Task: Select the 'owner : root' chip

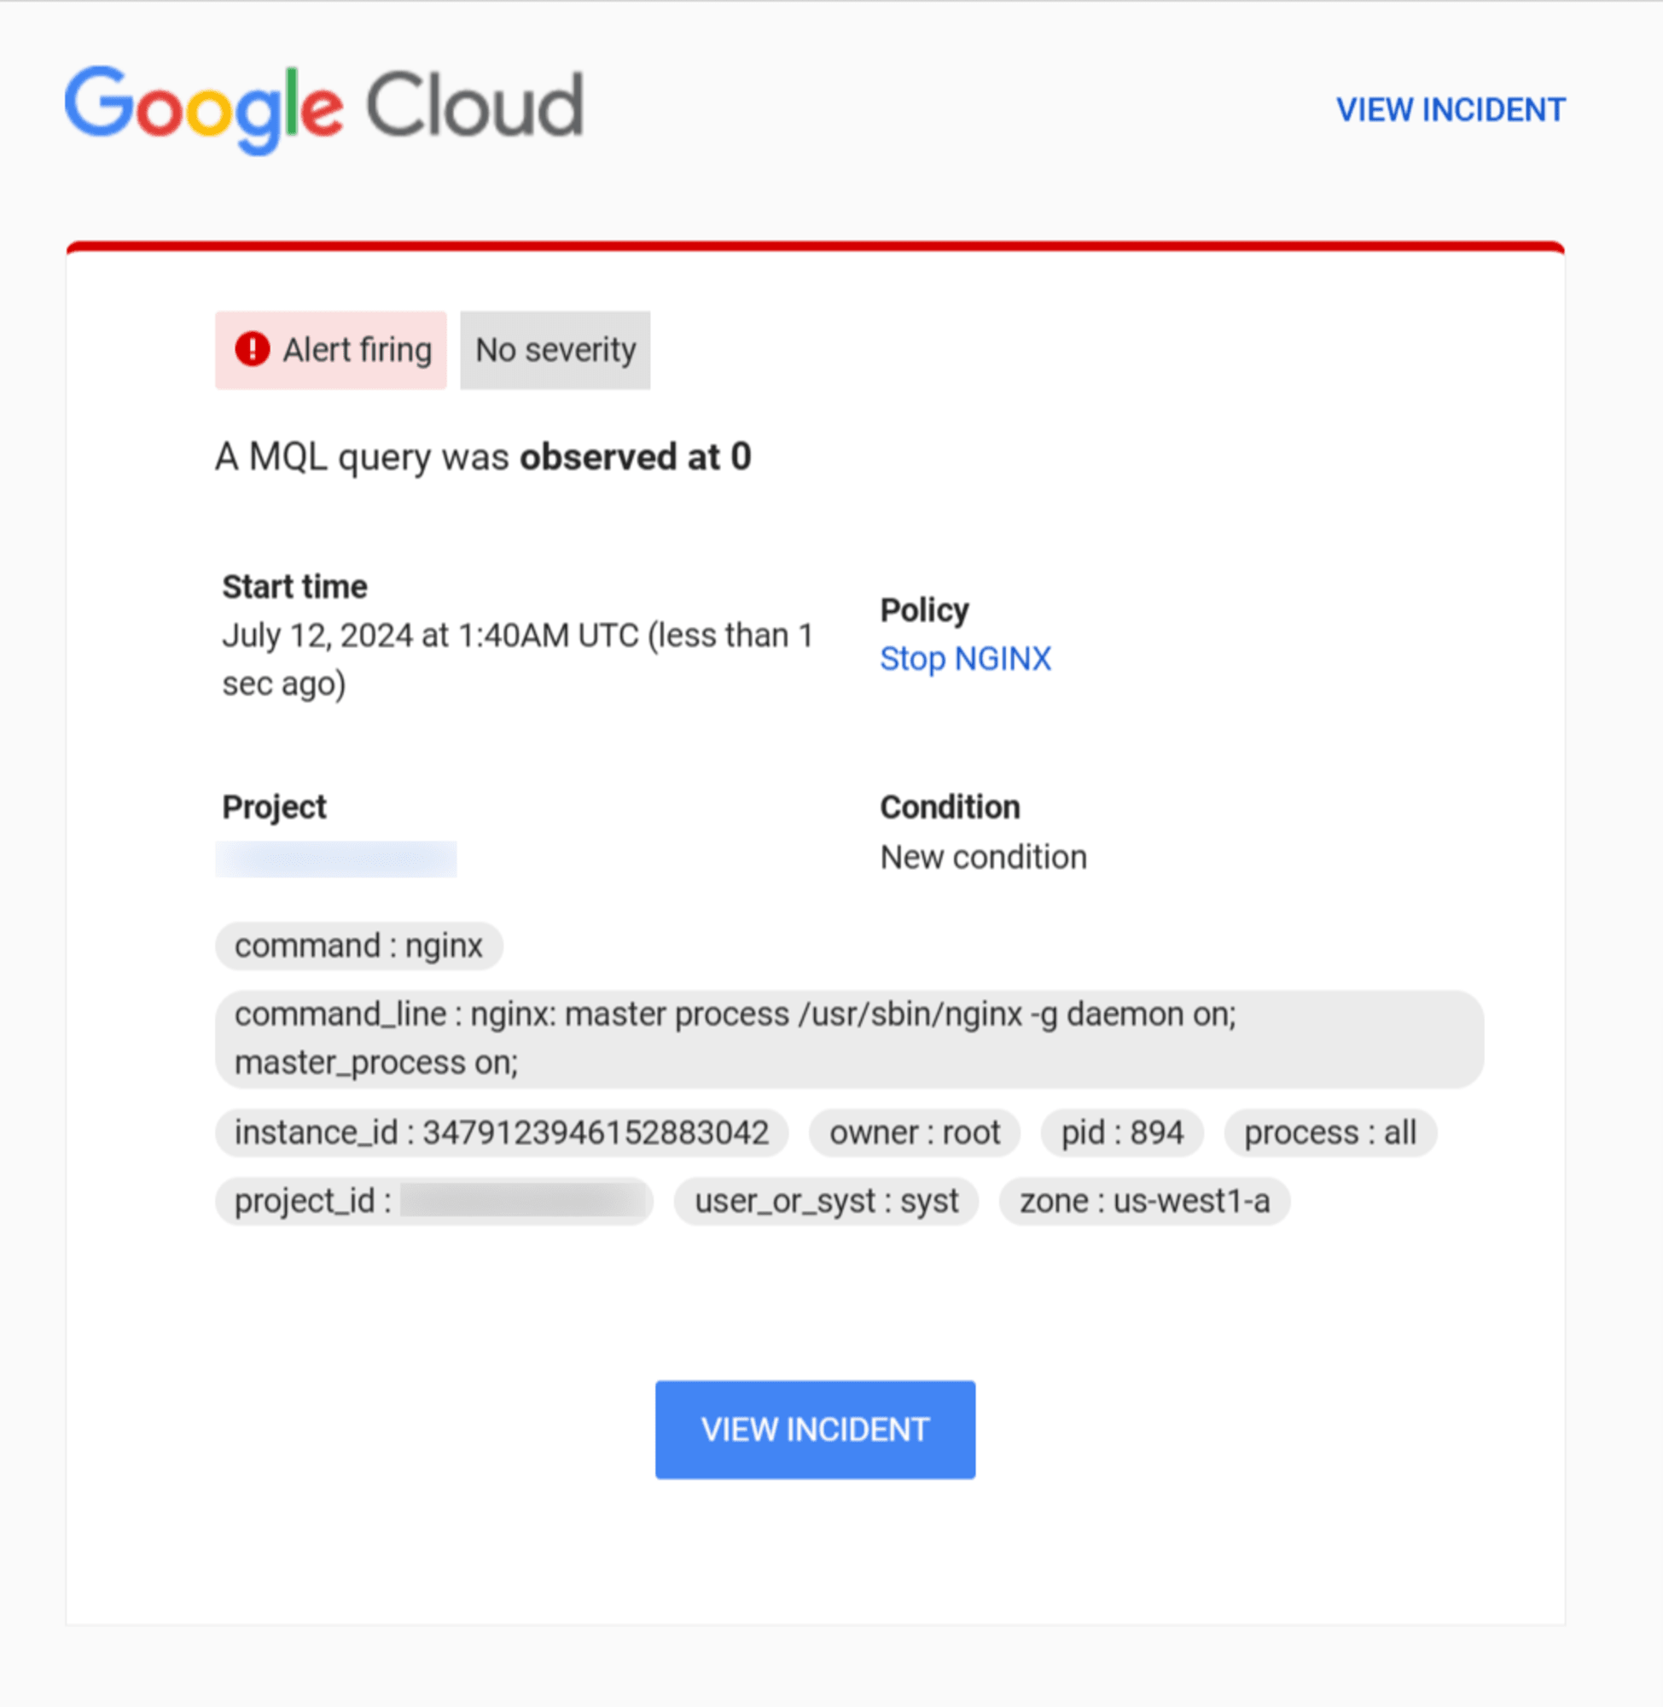Action: tap(915, 1133)
